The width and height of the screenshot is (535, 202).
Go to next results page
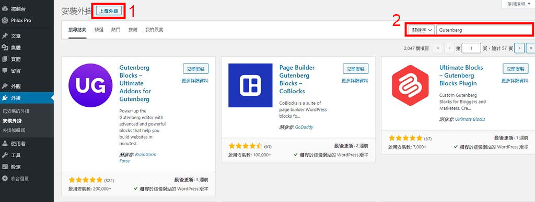[x=519, y=48]
